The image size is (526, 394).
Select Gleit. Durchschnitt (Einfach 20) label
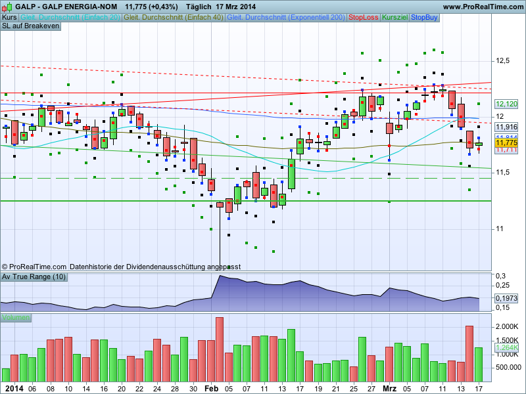(70, 18)
